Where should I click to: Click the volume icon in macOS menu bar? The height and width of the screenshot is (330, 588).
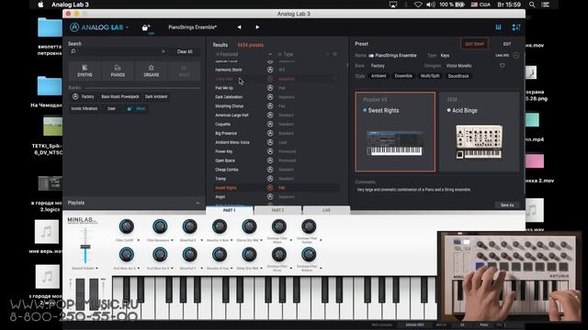coord(431,5)
